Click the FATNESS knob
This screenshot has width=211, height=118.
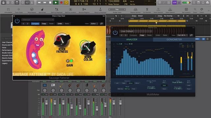62,40
